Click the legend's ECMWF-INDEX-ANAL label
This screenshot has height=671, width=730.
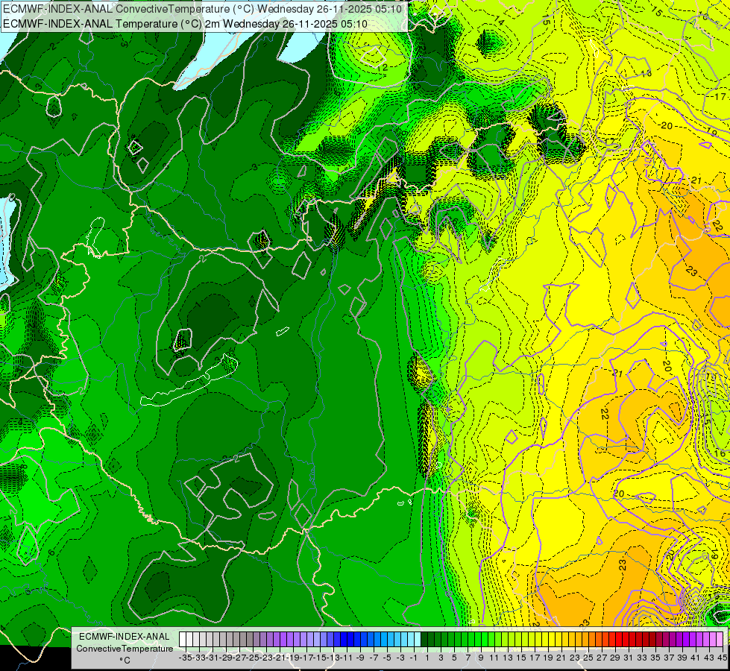(x=125, y=637)
